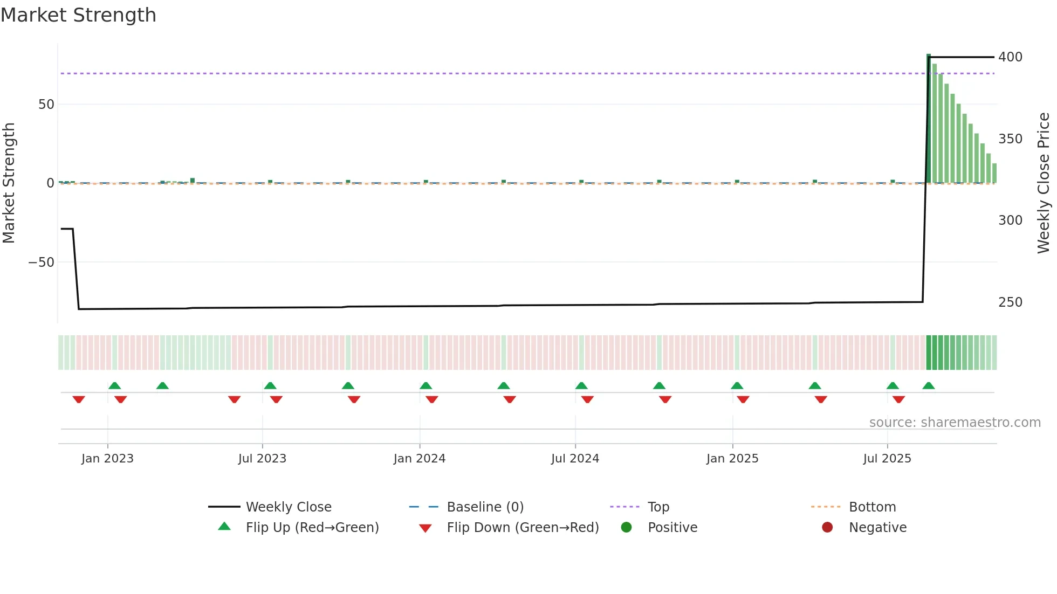Toggle the Flip Up (Red→Green) legend entry
The image size is (1057, 594).
(x=298, y=527)
